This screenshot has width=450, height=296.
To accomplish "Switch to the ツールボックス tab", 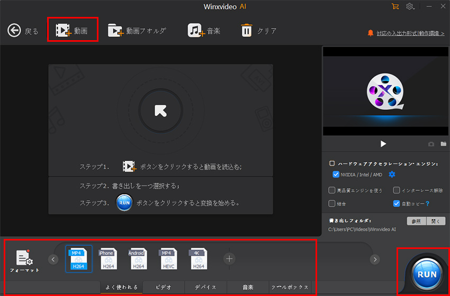I will click(290, 287).
